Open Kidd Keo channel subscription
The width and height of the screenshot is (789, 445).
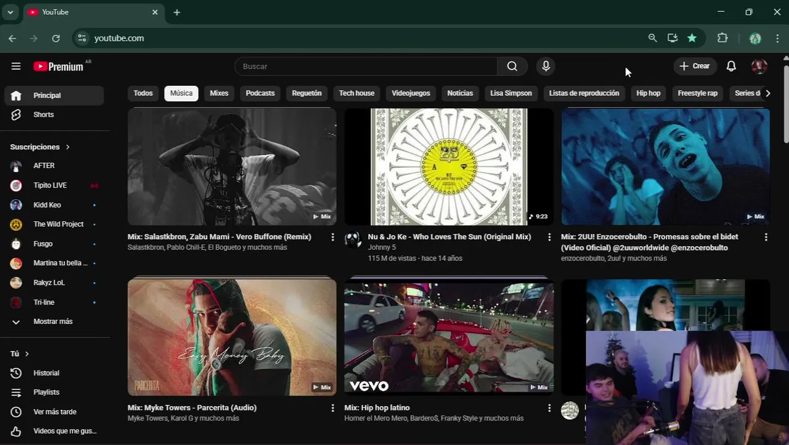pyautogui.click(x=55, y=205)
